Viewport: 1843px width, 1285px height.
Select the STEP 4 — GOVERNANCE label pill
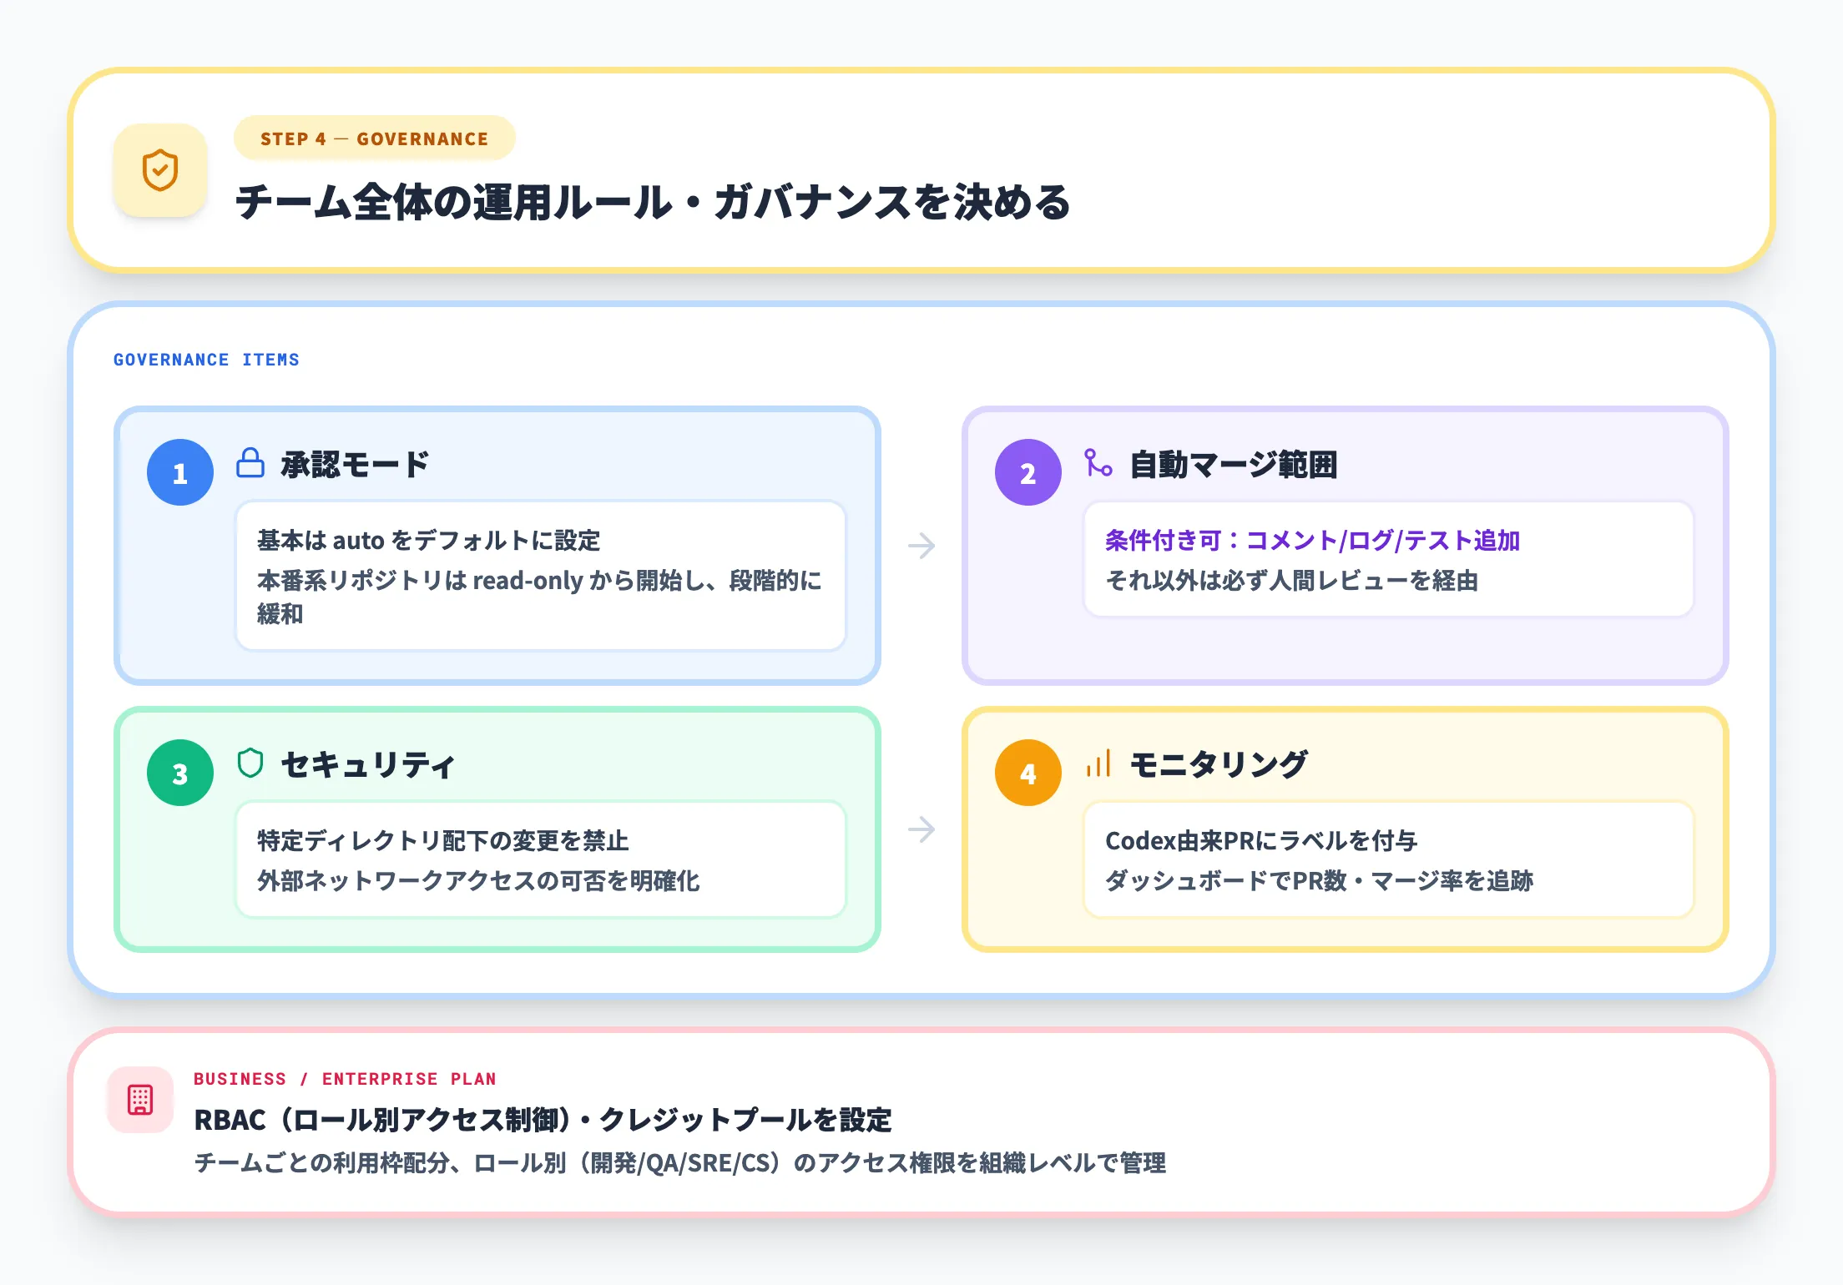point(373,139)
